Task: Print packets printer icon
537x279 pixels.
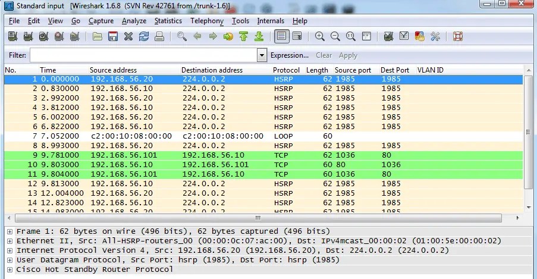Action: 159,36
